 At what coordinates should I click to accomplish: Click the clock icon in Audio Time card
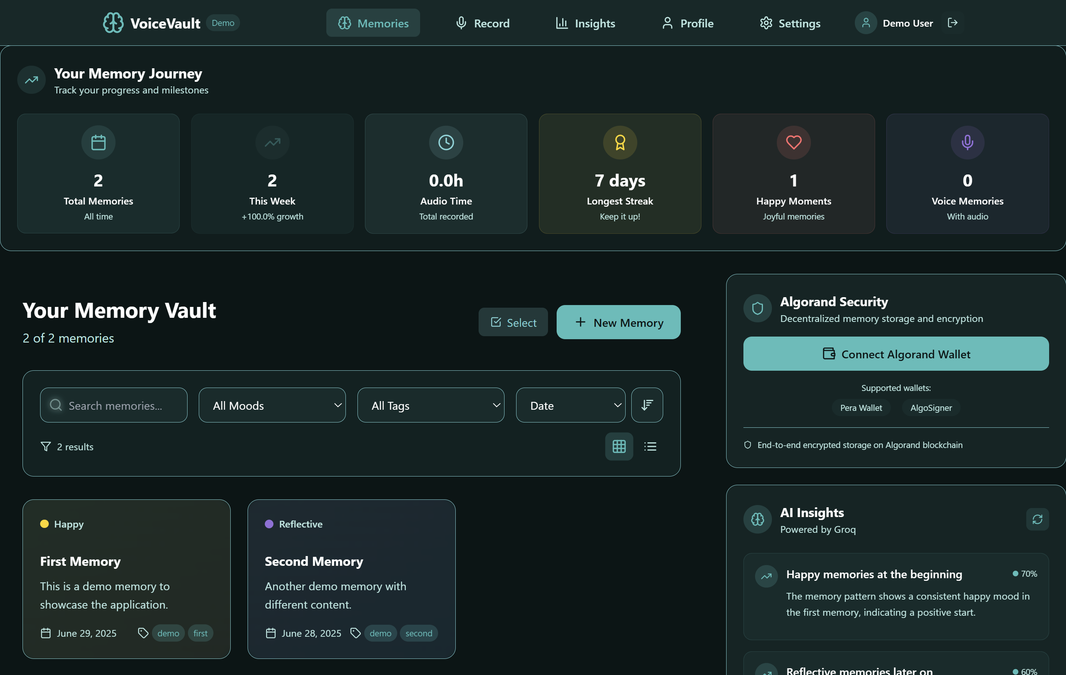[446, 142]
